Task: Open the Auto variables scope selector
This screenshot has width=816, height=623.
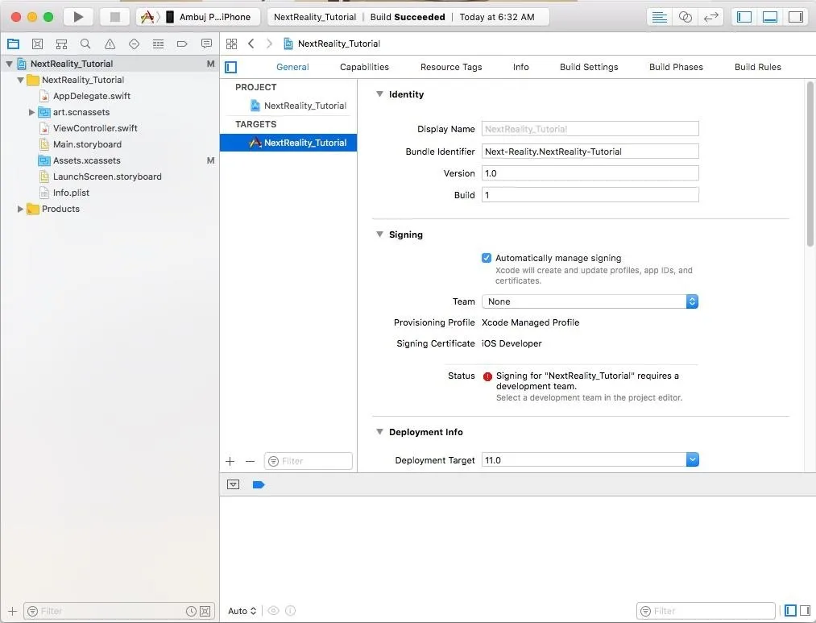Action: pyautogui.click(x=242, y=611)
